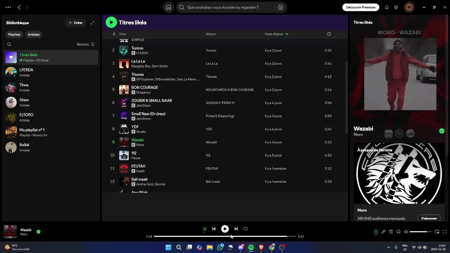Open the Home page icon

tap(168, 7)
